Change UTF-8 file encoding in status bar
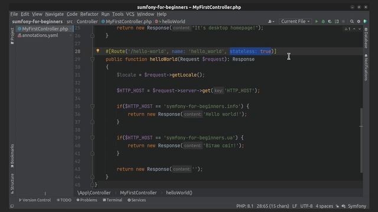Screen dimensions: 378x212 point(306,206)
